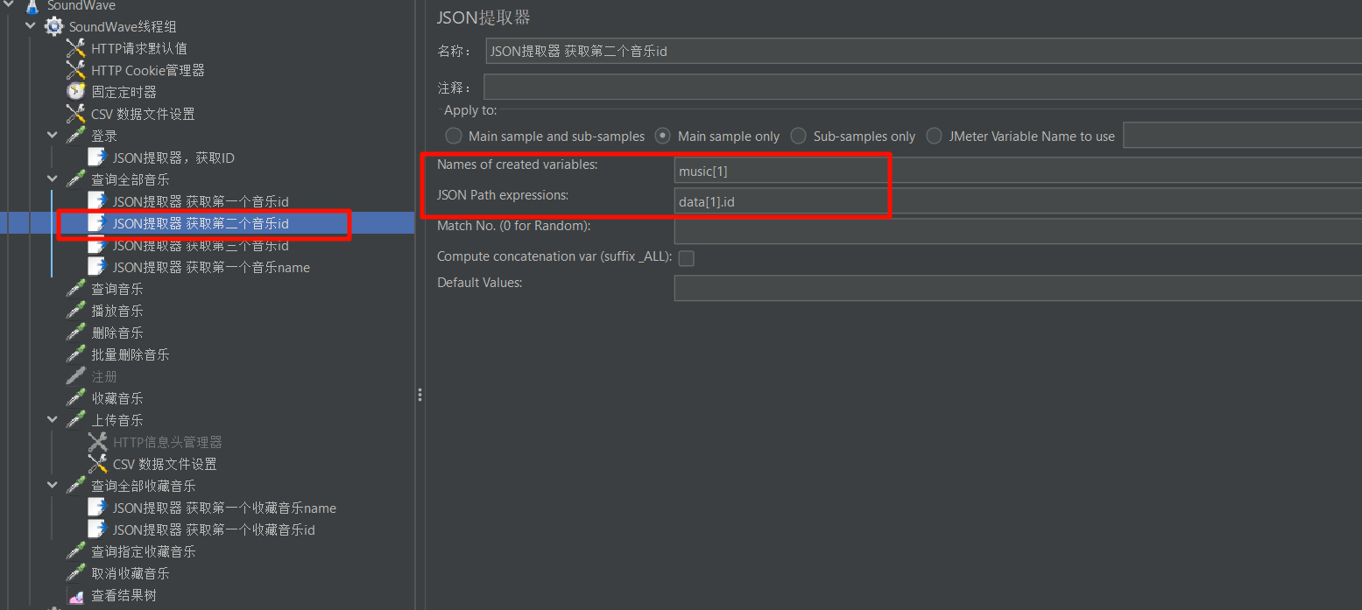
Task: Click the HTTP请求默认值 wrench icon
Action: coord(76,48)
